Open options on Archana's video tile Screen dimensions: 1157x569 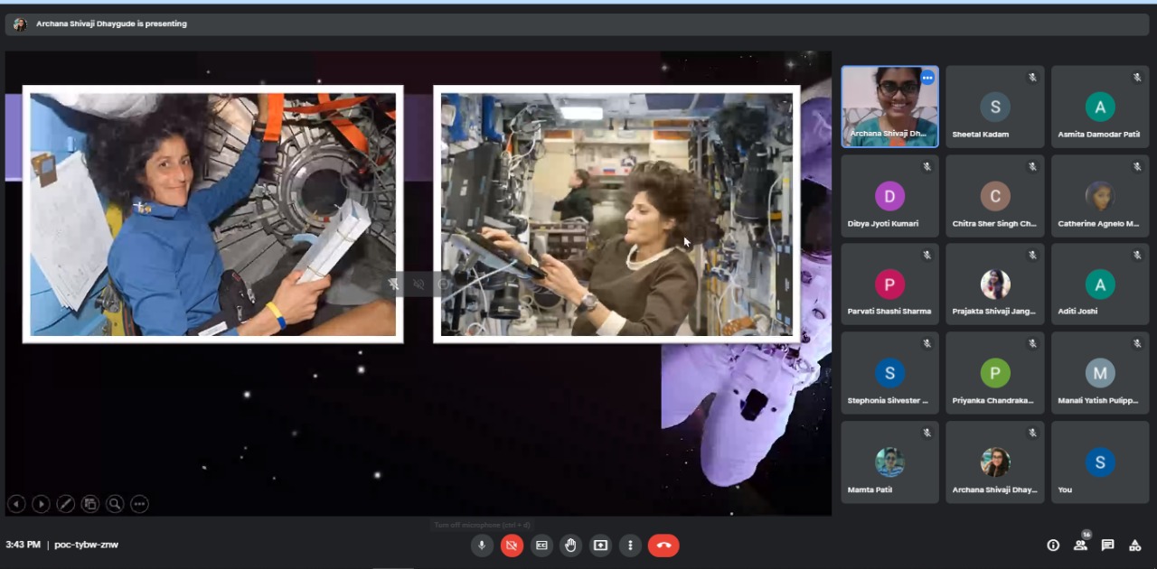[x=927, y=79]
